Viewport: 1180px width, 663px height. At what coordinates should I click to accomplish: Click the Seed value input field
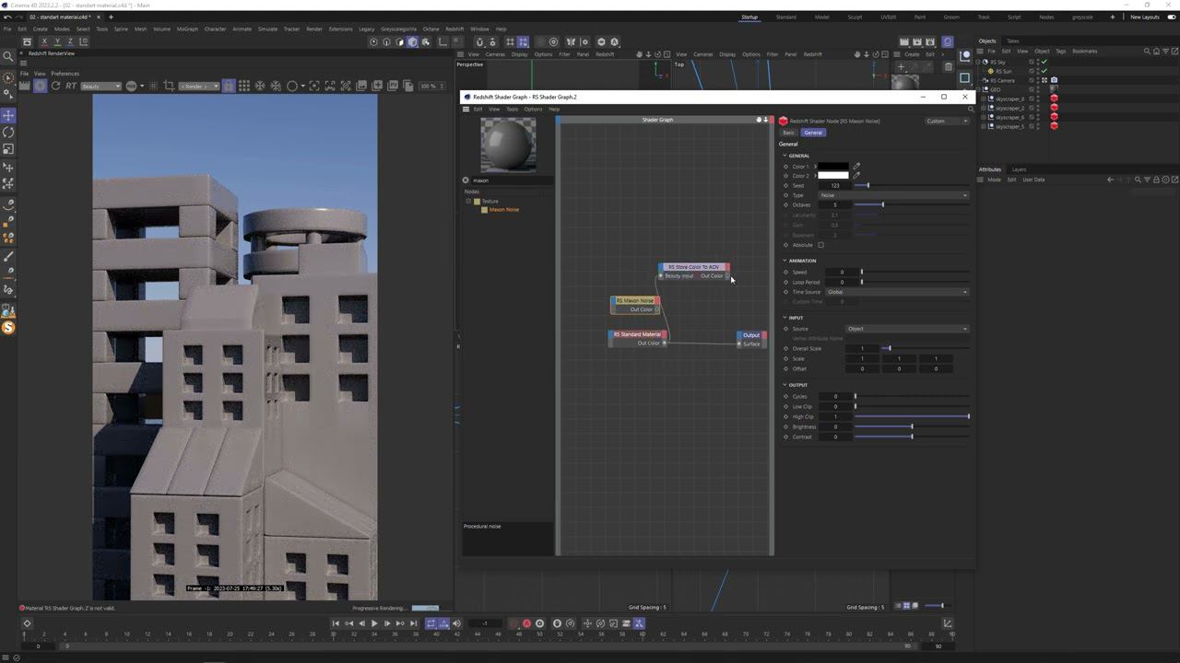[x=835, y=185]
